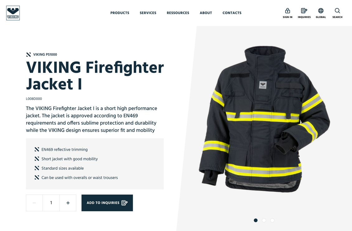Click the firefighter jacket product image

click(264, 119)
